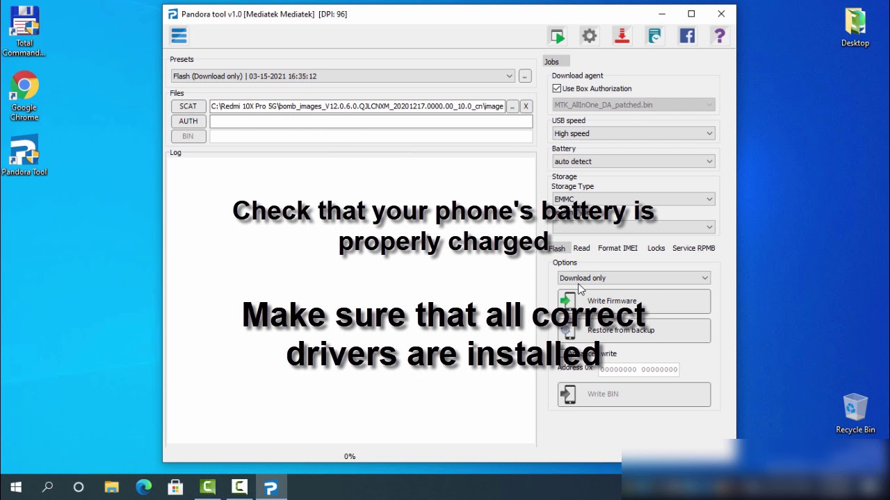Click the Presets label
This screenshot has height=500, width=890.
181,59
